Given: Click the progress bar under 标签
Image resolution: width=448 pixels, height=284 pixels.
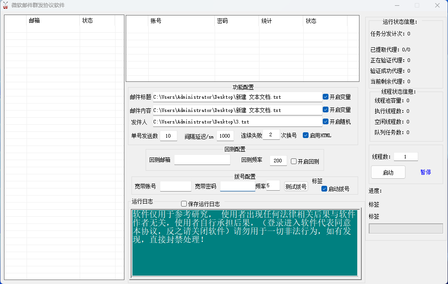Looking at the screenshot, I should 406,228.
